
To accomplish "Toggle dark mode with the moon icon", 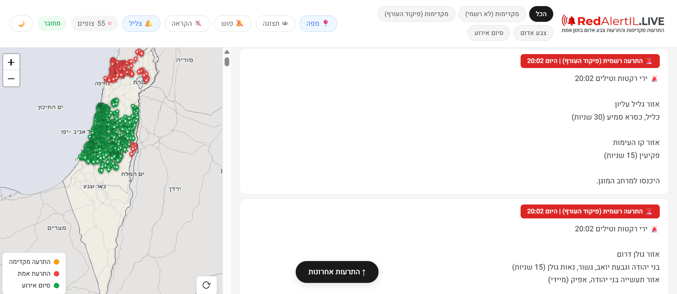I will 22,24.
